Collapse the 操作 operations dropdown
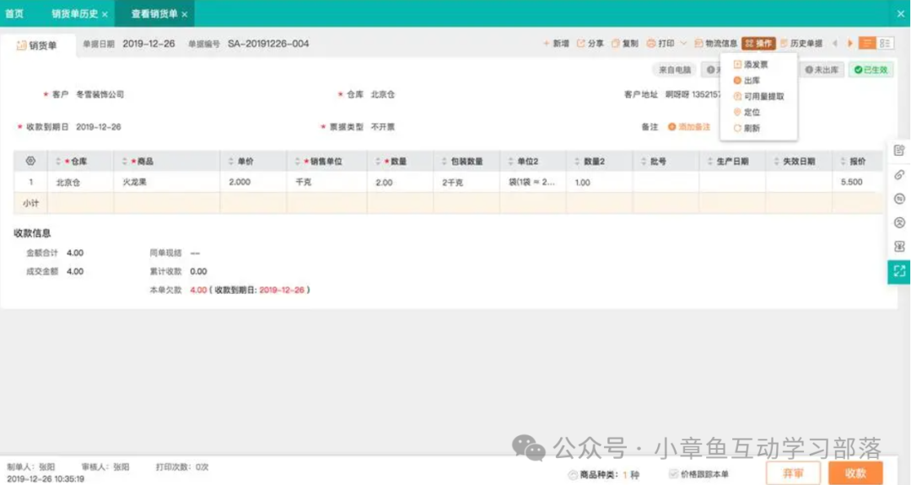The width and height of the screenshot is (911, 485). [758, 44]
